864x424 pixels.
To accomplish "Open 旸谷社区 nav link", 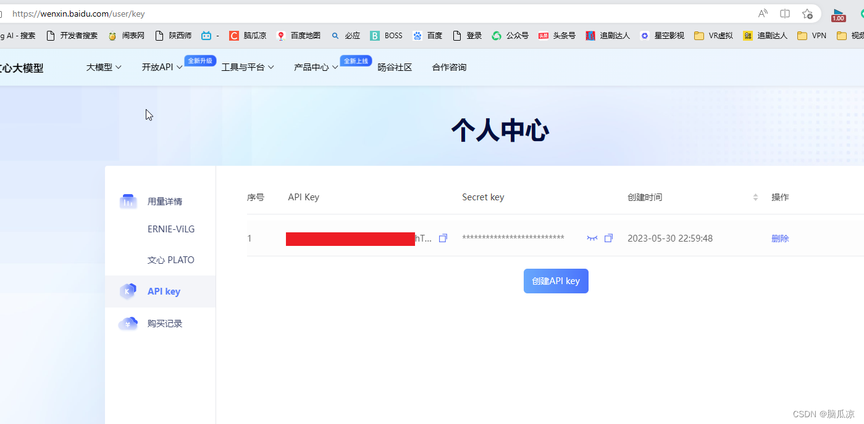I will [x=395, y=67].
